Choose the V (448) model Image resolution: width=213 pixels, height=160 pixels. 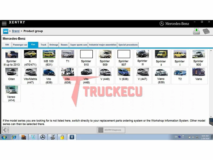click(x=105, y=76)
